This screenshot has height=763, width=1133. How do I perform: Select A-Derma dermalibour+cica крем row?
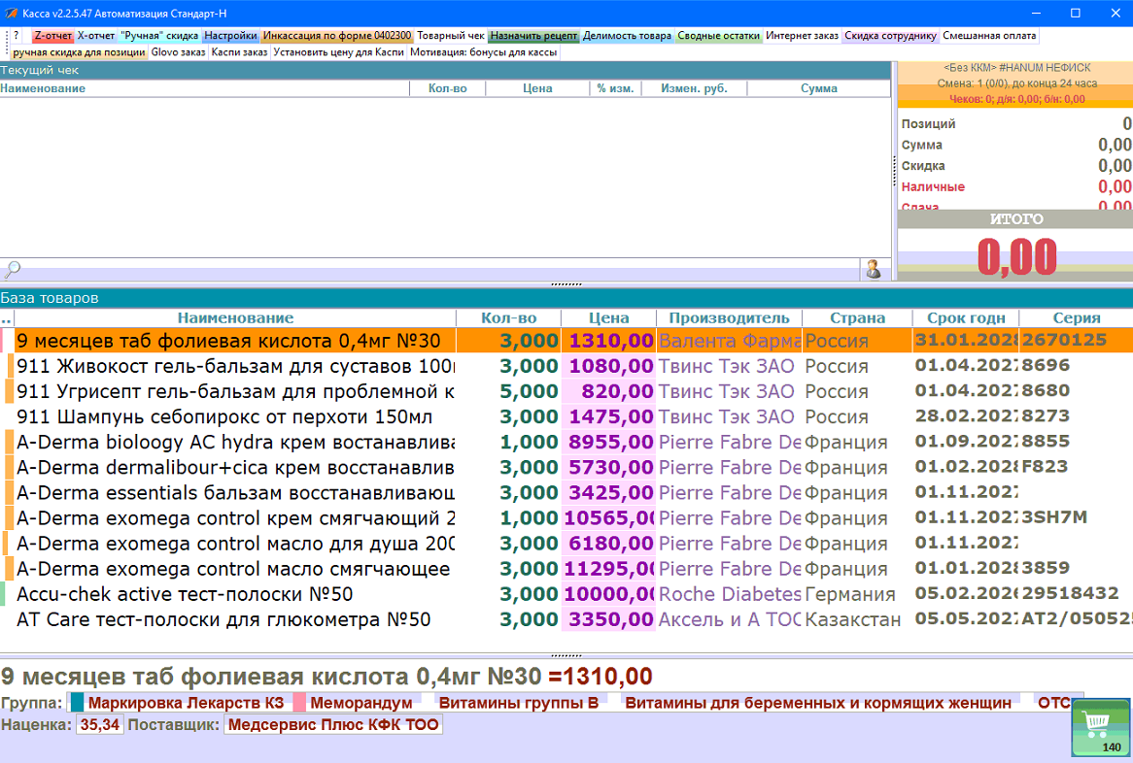coord(566,467)
